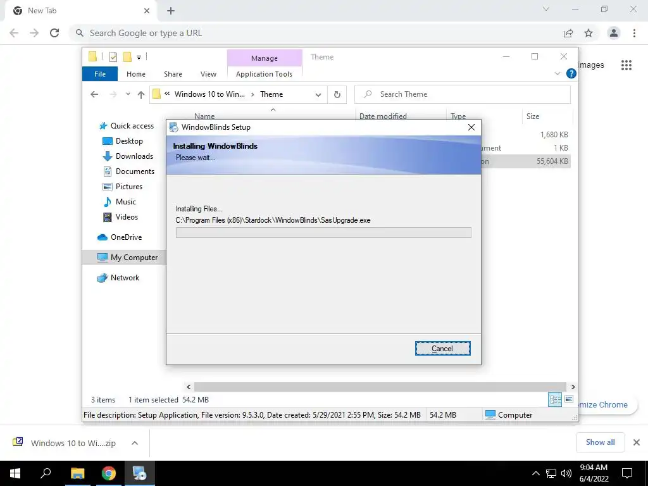Open Desktop in navigation pane

tap(123, 141)
